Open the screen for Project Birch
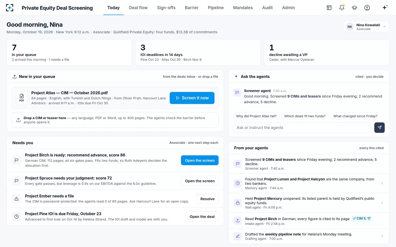 pyautogui.click(x=200, y=160)
